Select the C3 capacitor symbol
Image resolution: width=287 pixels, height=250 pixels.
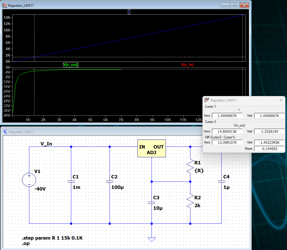coord(152,203)
